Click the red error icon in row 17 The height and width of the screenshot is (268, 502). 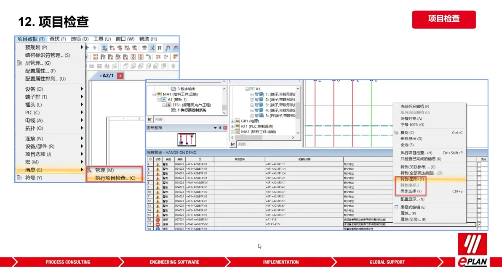158,224
